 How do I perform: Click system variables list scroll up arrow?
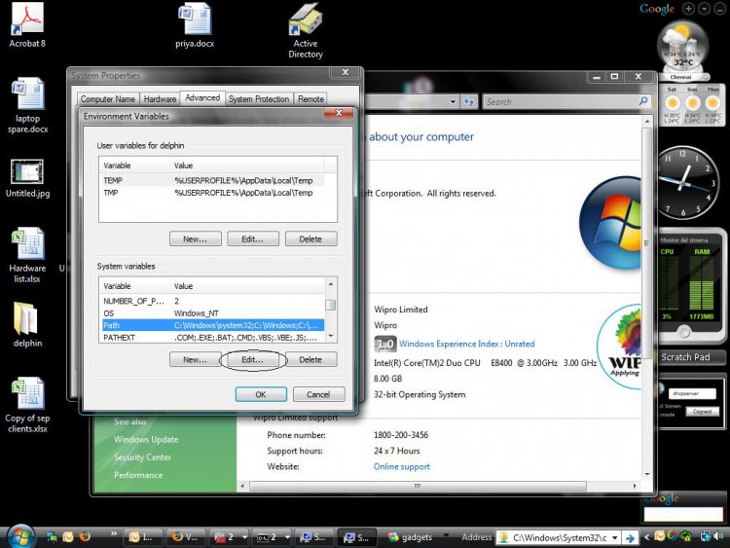[331, 283]
